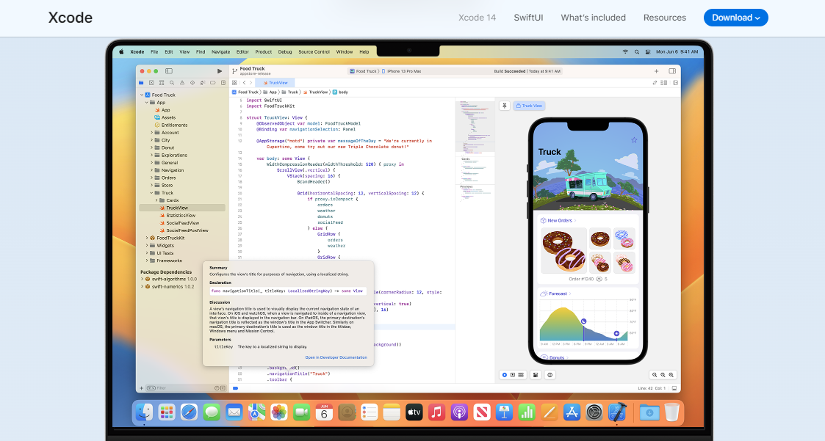
Task: Click the Run (play) button in the Xcode toolbar
Action: click(219, 71)
